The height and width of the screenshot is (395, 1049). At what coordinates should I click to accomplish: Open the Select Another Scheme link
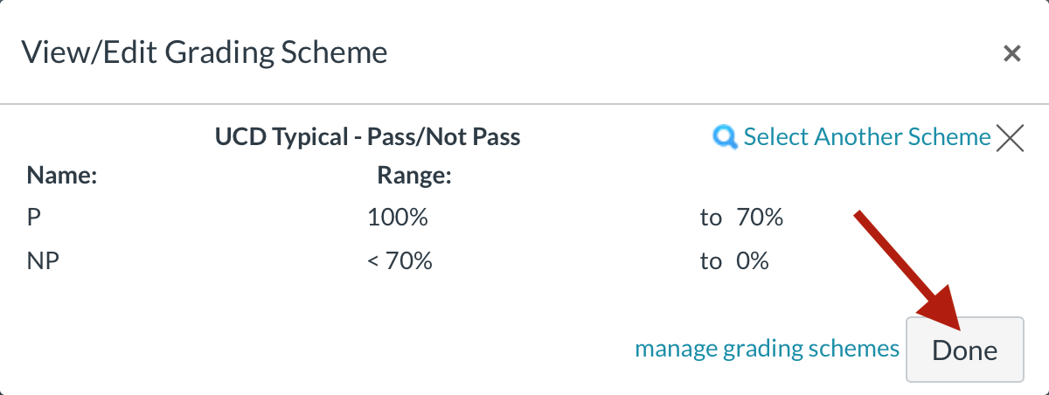coord(866,137)
